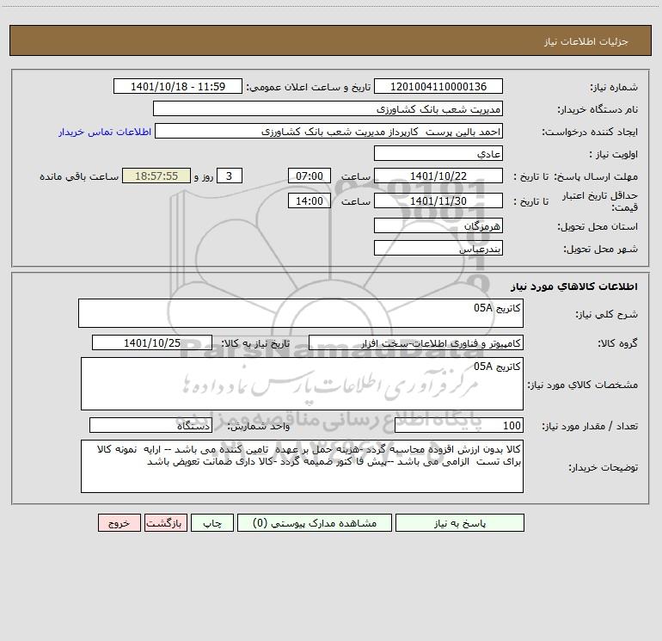The width and height of the screenshot is (662, 641).
Task: Click the تاریخ نیاز به کالا label
Action: (x=256, y=343)
